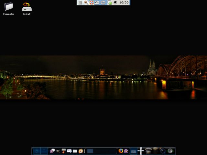
Task: Click the blue desktop preview box in the dock
Action: 134,151
